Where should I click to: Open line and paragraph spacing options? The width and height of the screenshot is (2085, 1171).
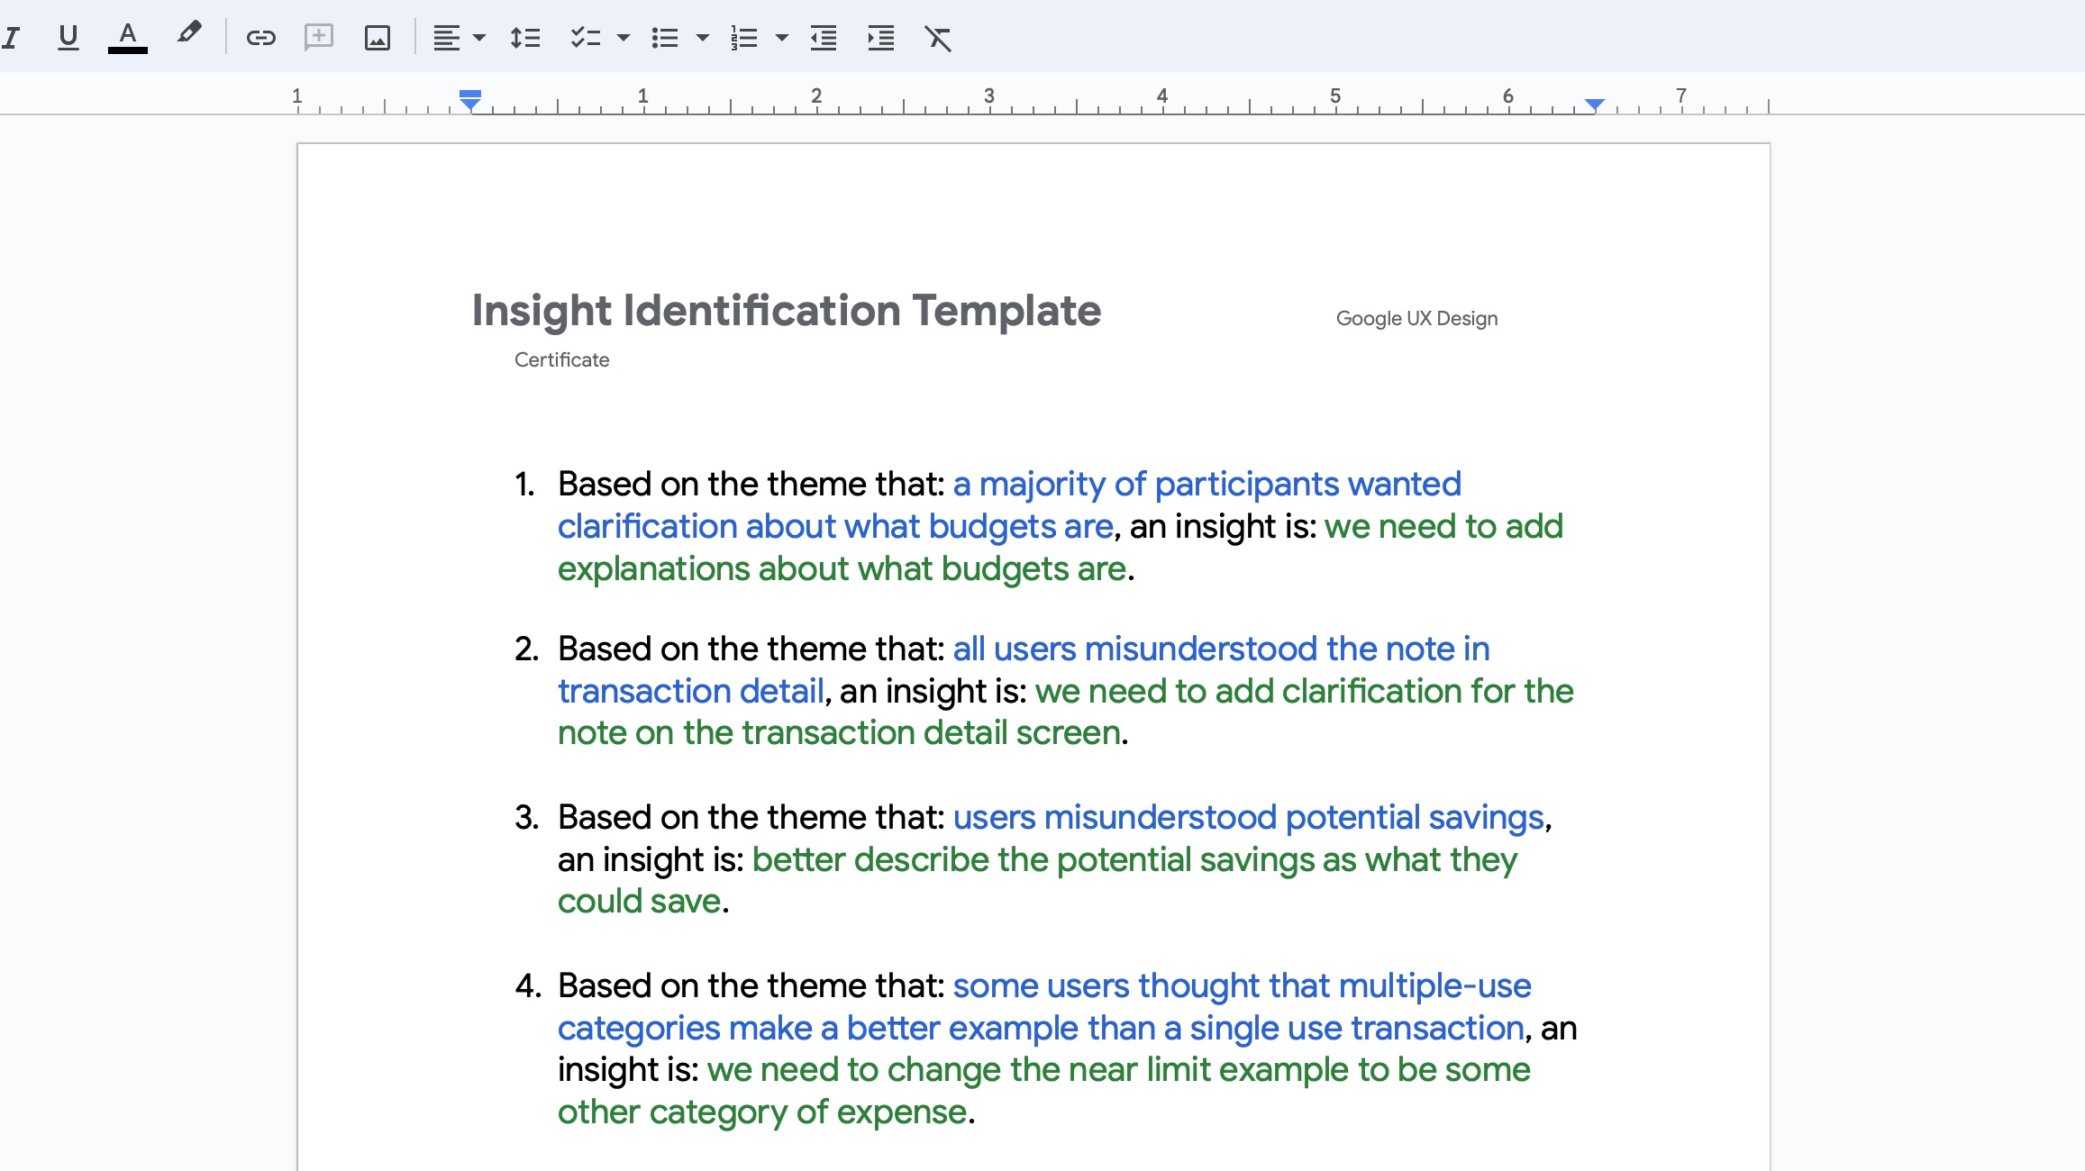tap(525, 38)
